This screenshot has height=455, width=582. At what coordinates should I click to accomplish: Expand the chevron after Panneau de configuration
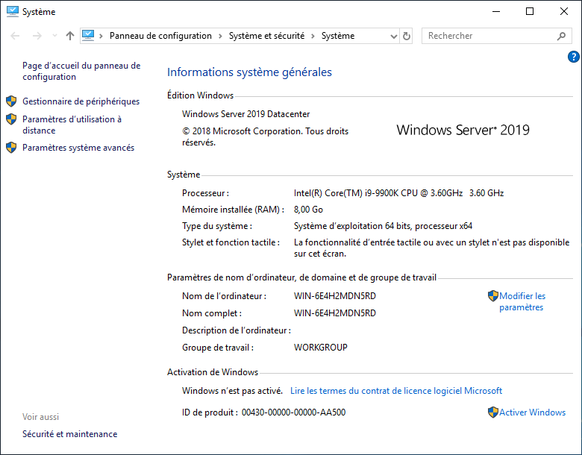coord(220,36)
